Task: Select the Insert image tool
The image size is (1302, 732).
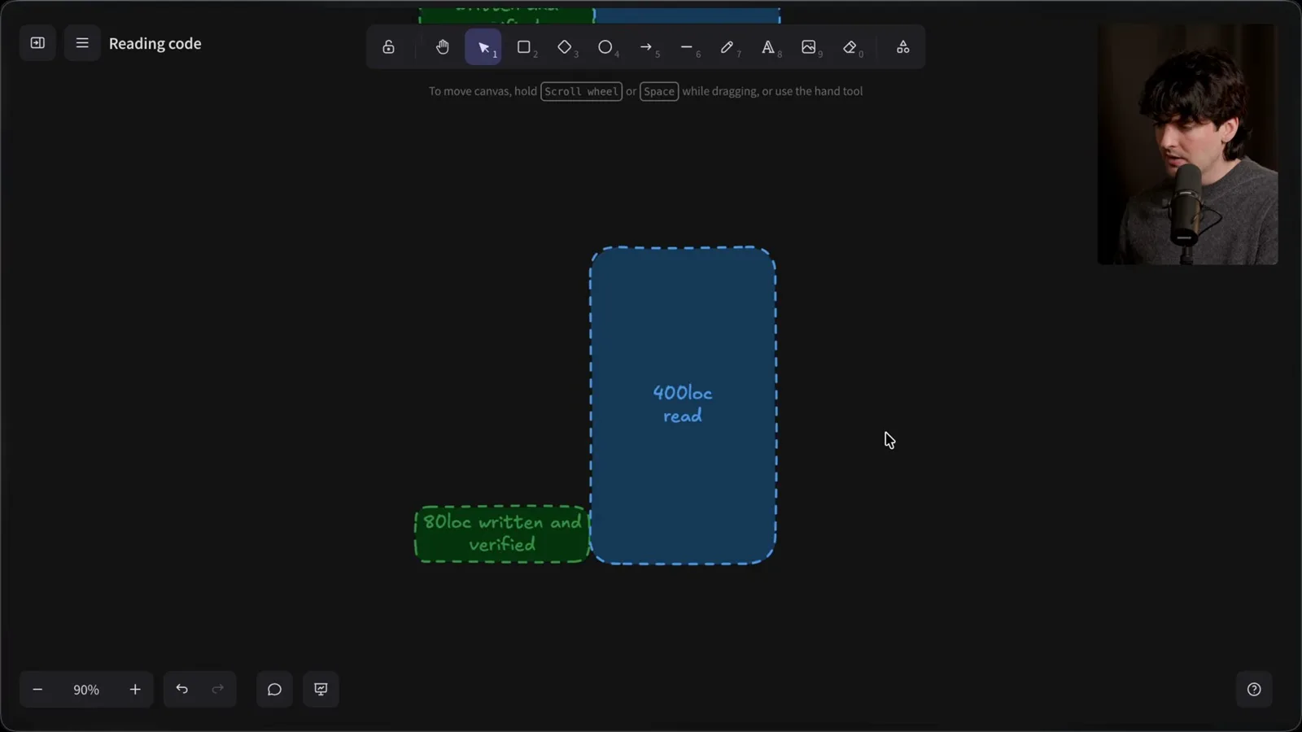Action: coord(809,47)
